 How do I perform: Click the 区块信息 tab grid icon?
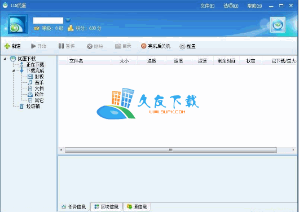pyautogui.click(x=96, y=207)
